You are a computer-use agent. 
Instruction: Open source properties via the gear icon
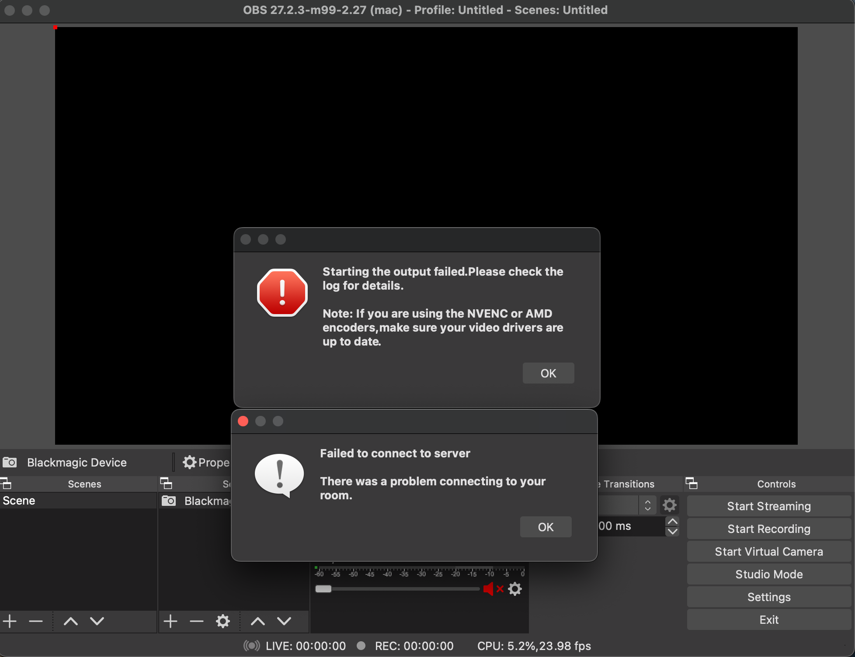click(x=223, y=621)
